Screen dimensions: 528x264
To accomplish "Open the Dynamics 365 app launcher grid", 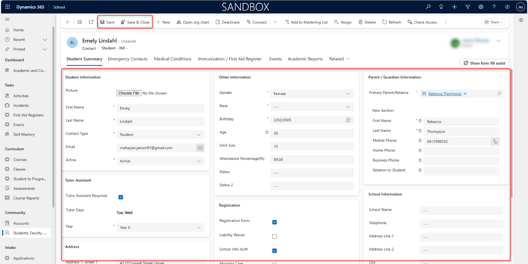I will pos(8,7).
